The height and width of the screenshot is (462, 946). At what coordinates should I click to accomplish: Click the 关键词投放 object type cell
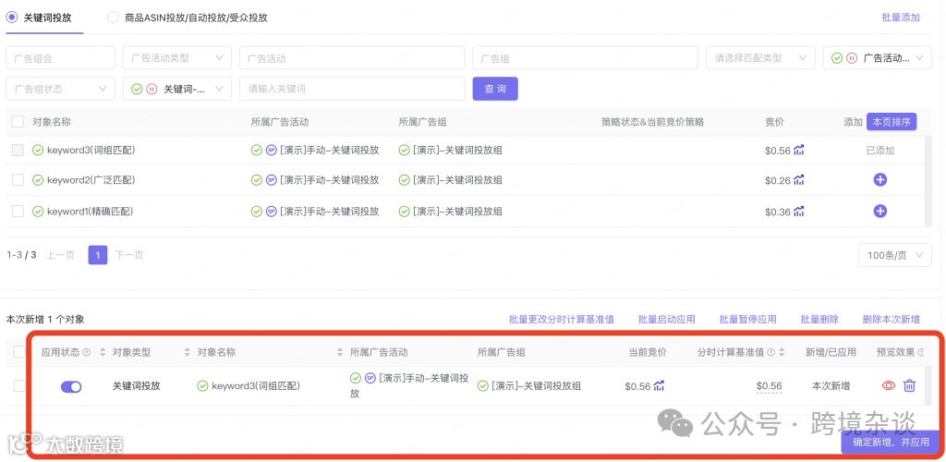(x=137, y=386)
